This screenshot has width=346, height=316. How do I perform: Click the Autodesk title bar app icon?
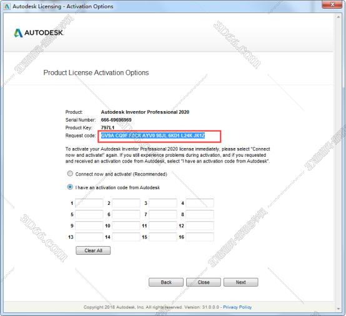7,6
